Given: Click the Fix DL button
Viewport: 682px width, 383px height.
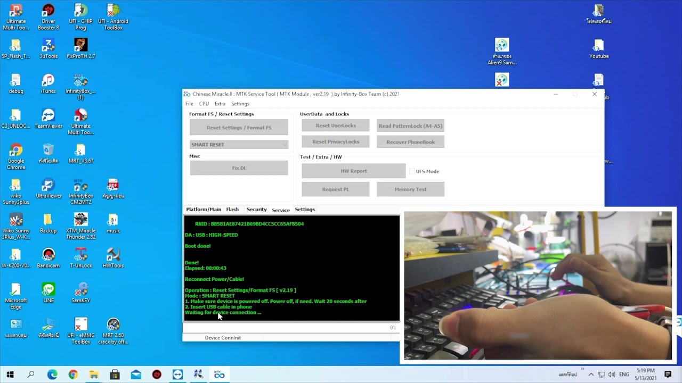Looking at the screenshot, I should pyautogui.click(x=239, y=168).
